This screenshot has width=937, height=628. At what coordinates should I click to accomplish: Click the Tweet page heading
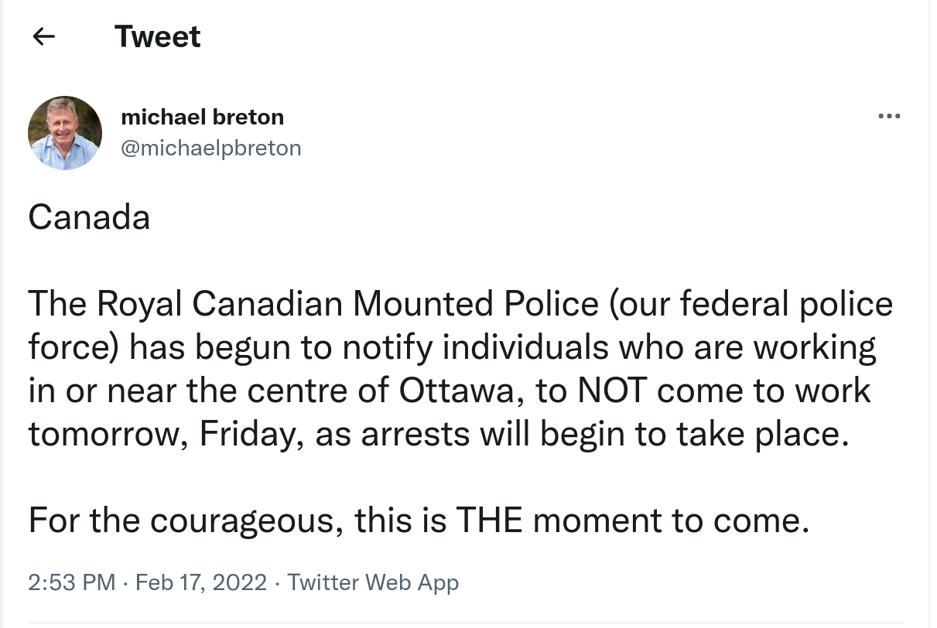pyautogui.click(x=158, y=36)
